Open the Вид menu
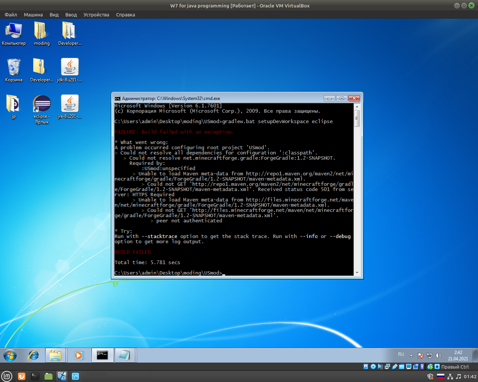Screen dimensions: 478x382 pyautogui.click(x=54, y=15)
